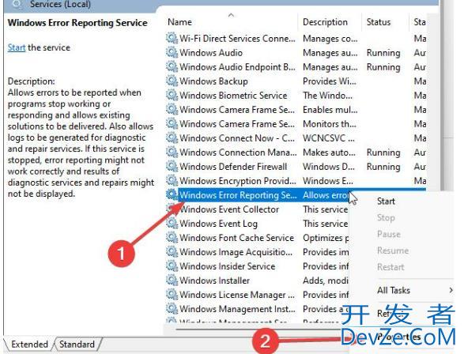This screenshot has width=464, height=354.
Task: Click the Running status of Windows Defender Firewall
Action: tap(383, 167)
